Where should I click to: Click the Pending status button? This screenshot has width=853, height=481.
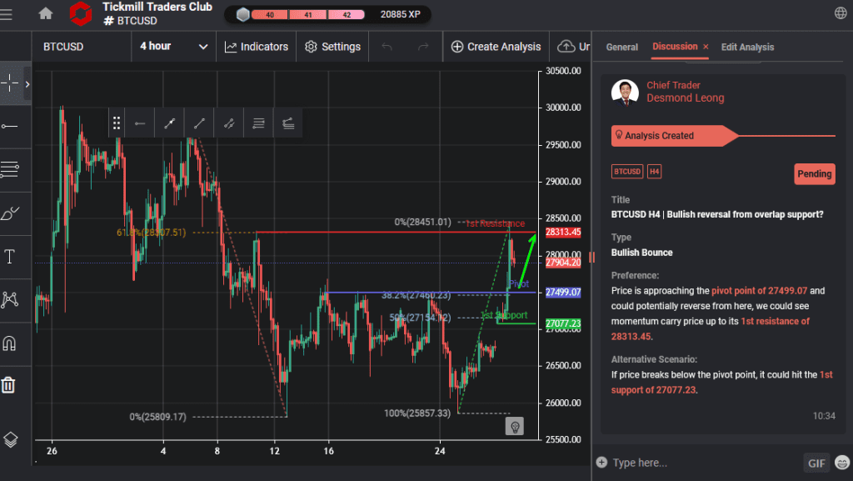pyautogui.click(x=814, y=173)
